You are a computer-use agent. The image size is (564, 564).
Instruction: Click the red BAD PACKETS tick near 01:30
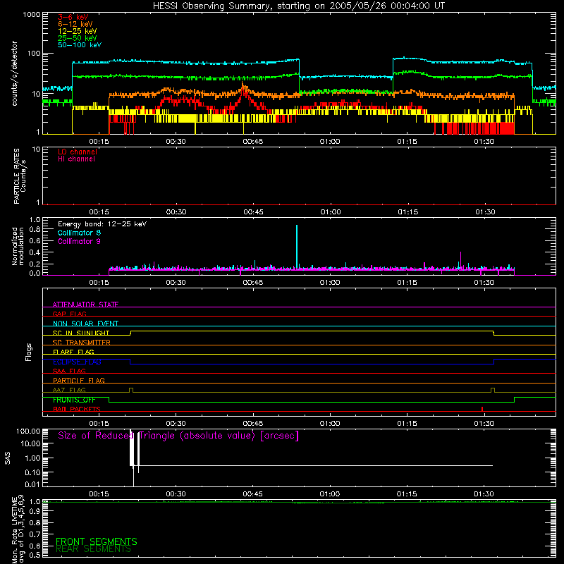click(x=482, y=409)
